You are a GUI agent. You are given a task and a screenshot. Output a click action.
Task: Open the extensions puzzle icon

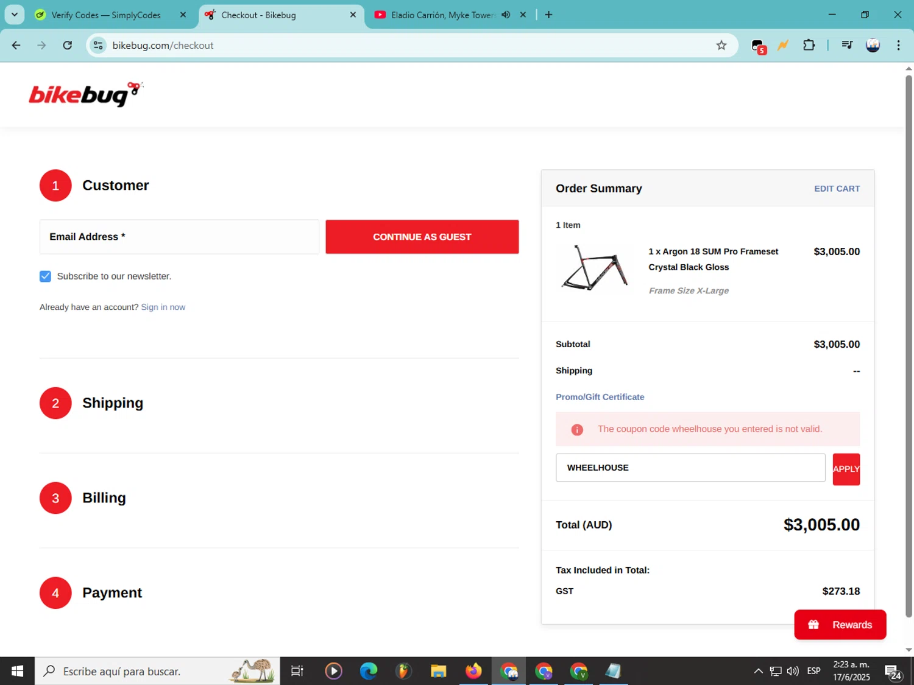click(809, 45)
